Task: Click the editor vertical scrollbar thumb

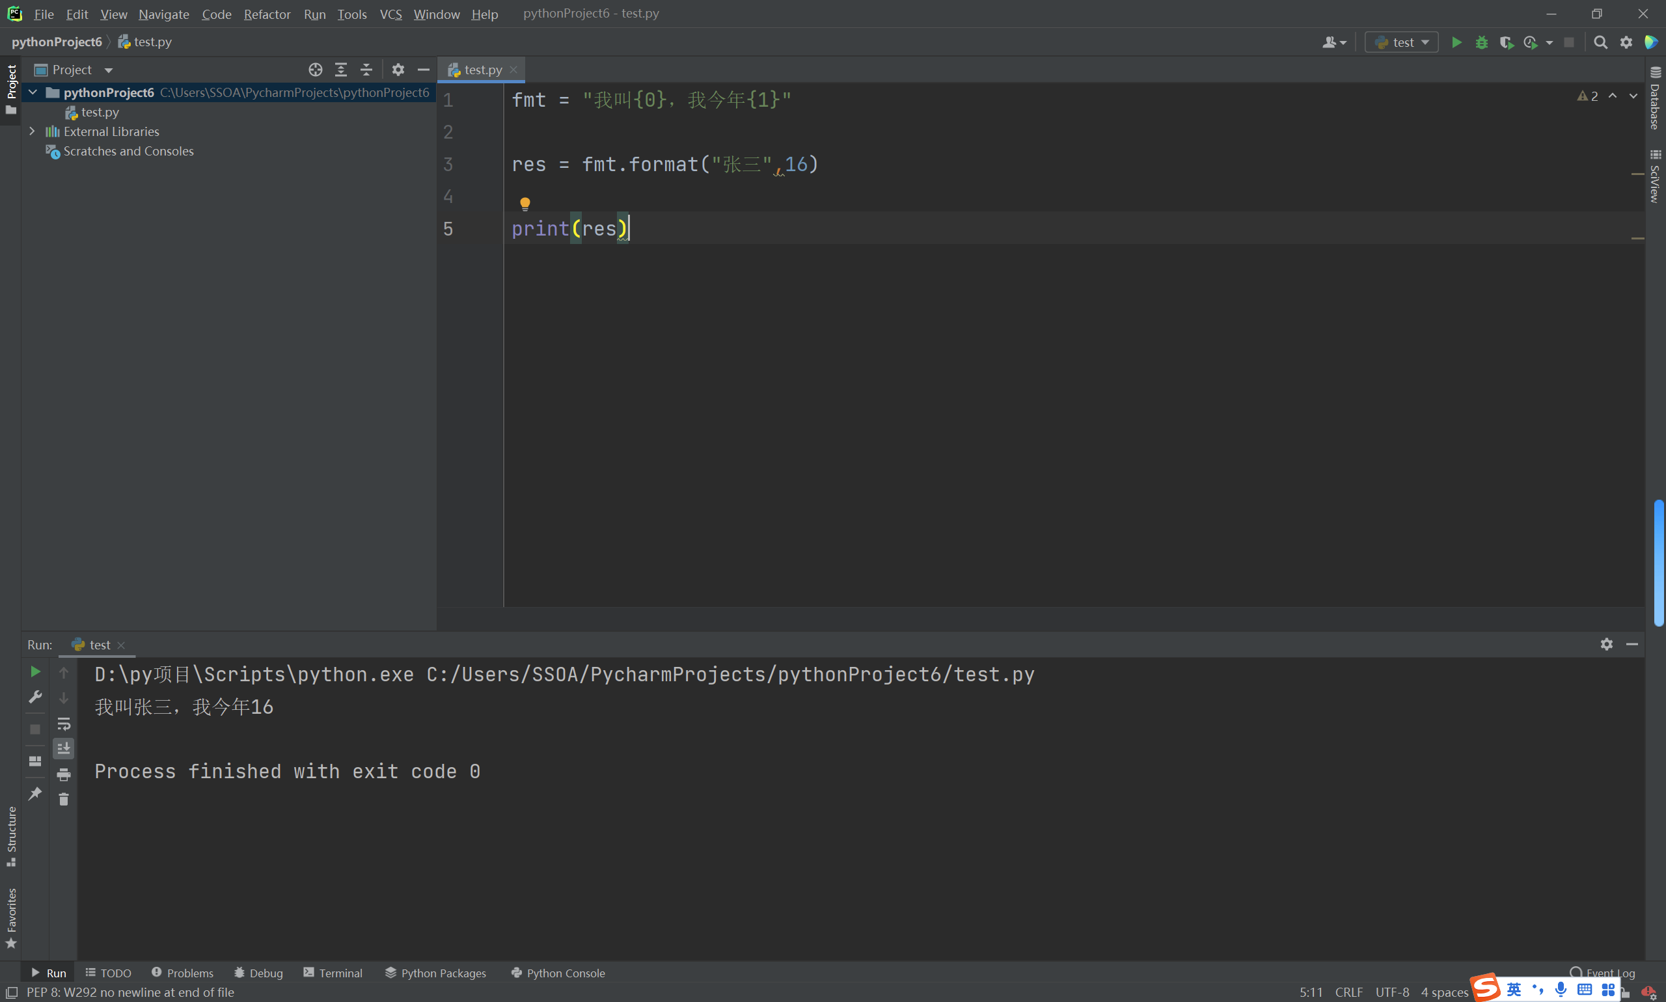Action: click(1658, 562)
